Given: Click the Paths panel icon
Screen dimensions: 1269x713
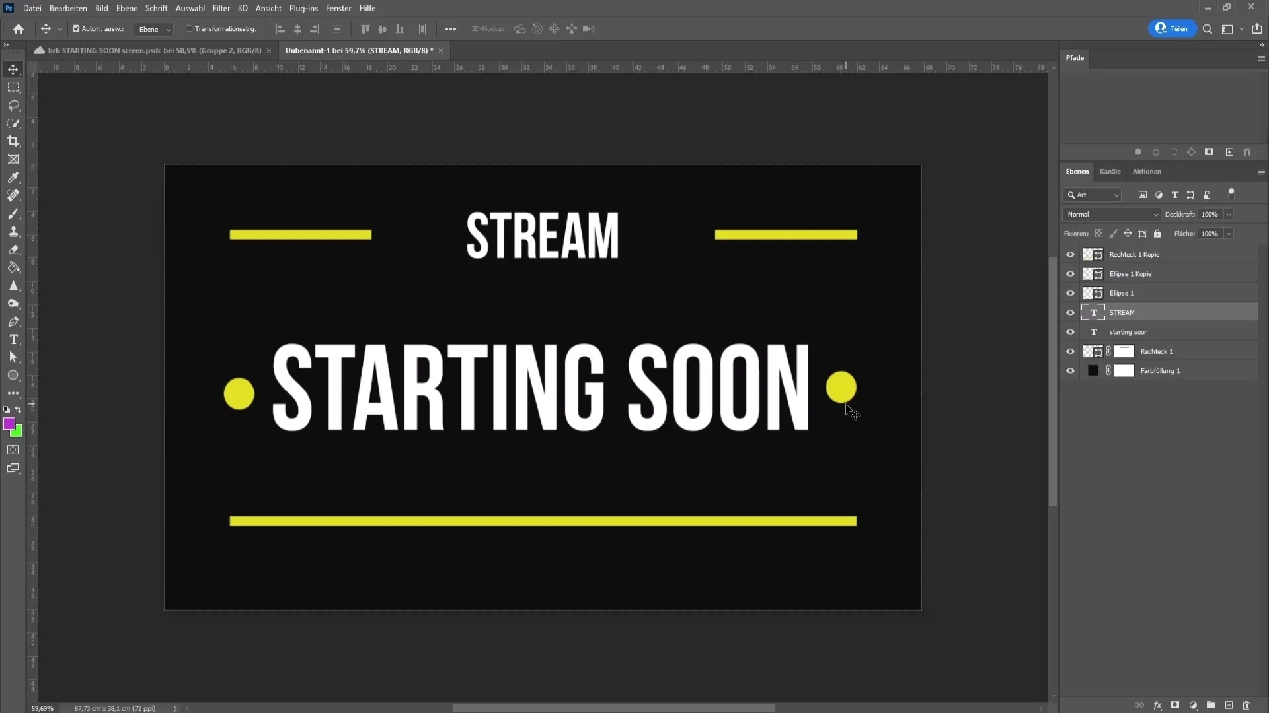Looking at the screenshot, I should coord(1075,57).
